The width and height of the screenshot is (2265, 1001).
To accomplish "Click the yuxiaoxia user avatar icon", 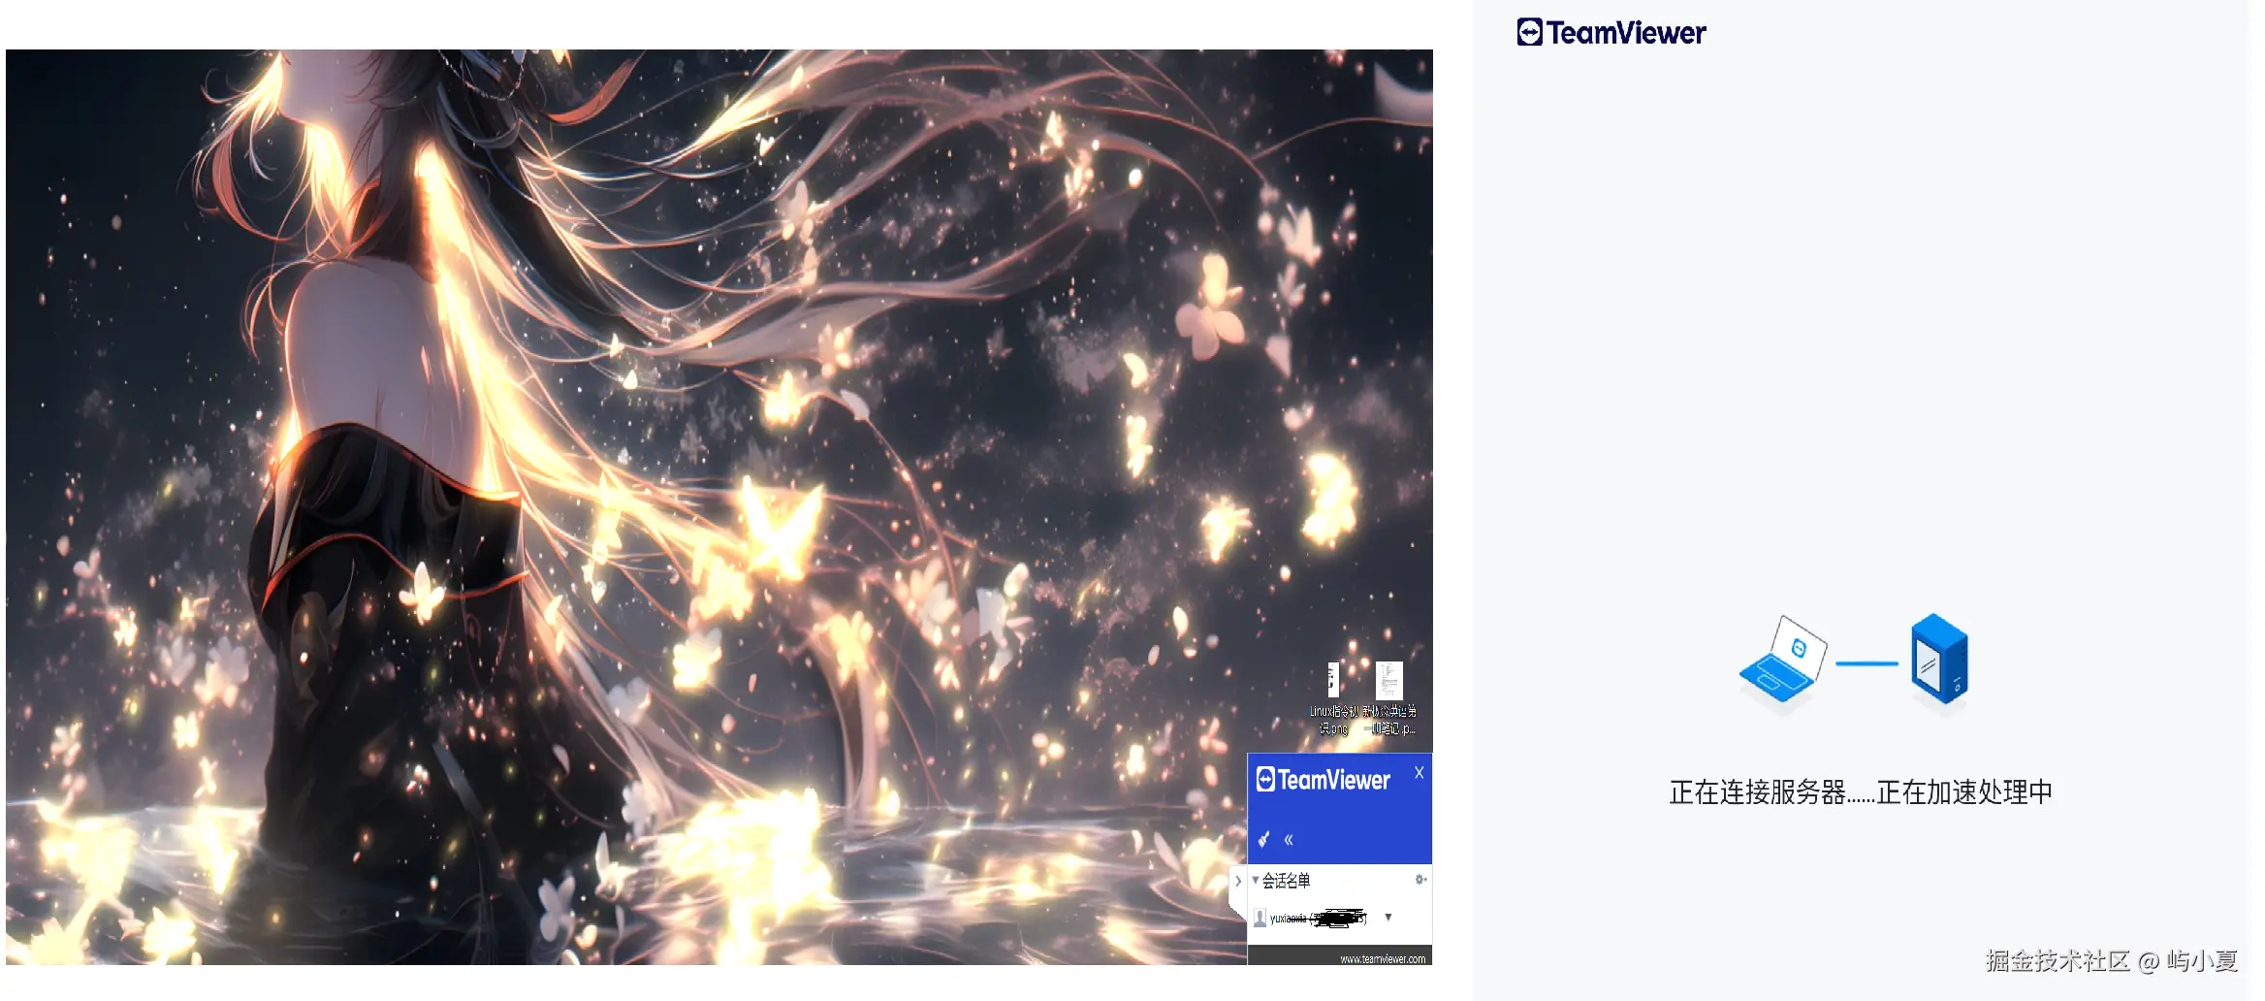I will 1260,918.
